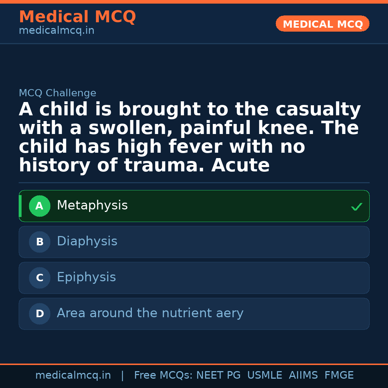Click the orange Medical MCQ header logo
Screen dimensions: 388x388
pos(77,17)
